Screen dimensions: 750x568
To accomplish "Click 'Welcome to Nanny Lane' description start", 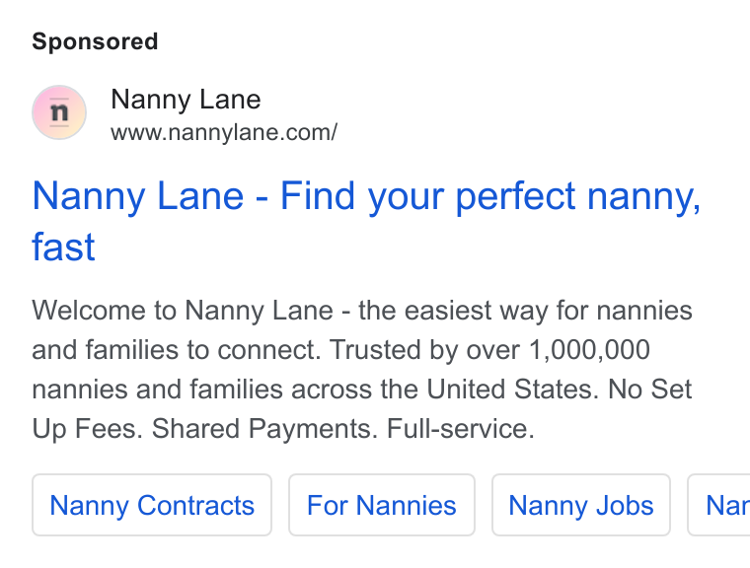I will tap(183, 311).
